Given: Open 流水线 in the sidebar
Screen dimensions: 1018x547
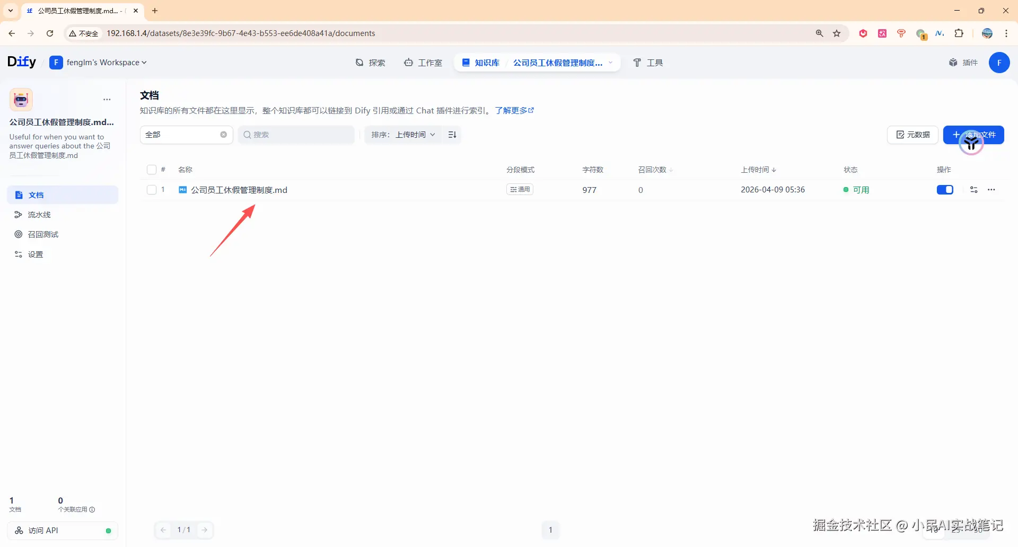Looking at the screenshot, I should [x=63, y=215].
